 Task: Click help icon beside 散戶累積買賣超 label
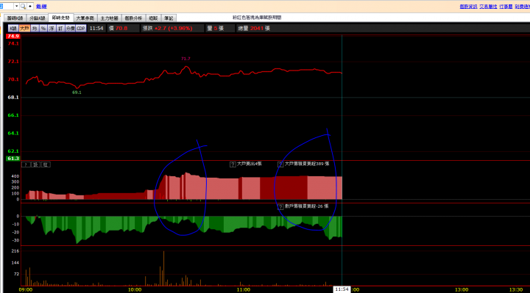[280, 206]
